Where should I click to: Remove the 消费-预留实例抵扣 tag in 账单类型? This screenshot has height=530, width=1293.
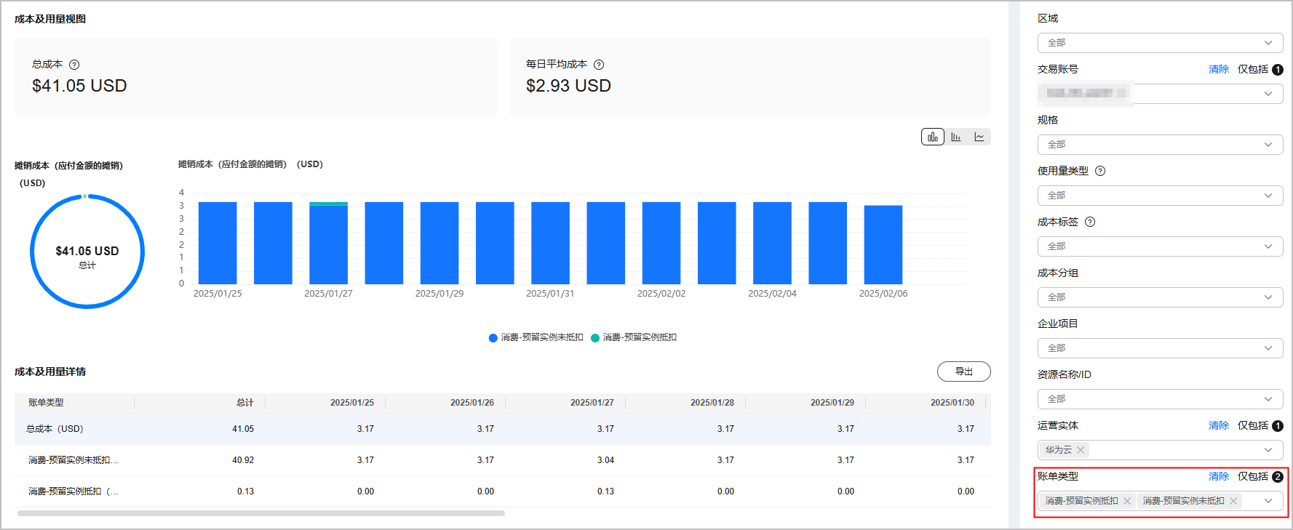pyautogui.click(x=1127, y=501)
